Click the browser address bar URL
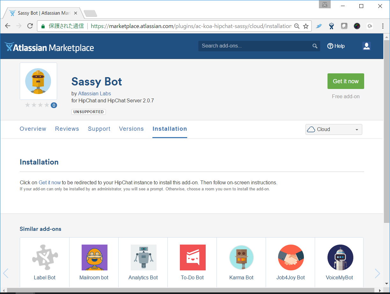 [191, 26]
